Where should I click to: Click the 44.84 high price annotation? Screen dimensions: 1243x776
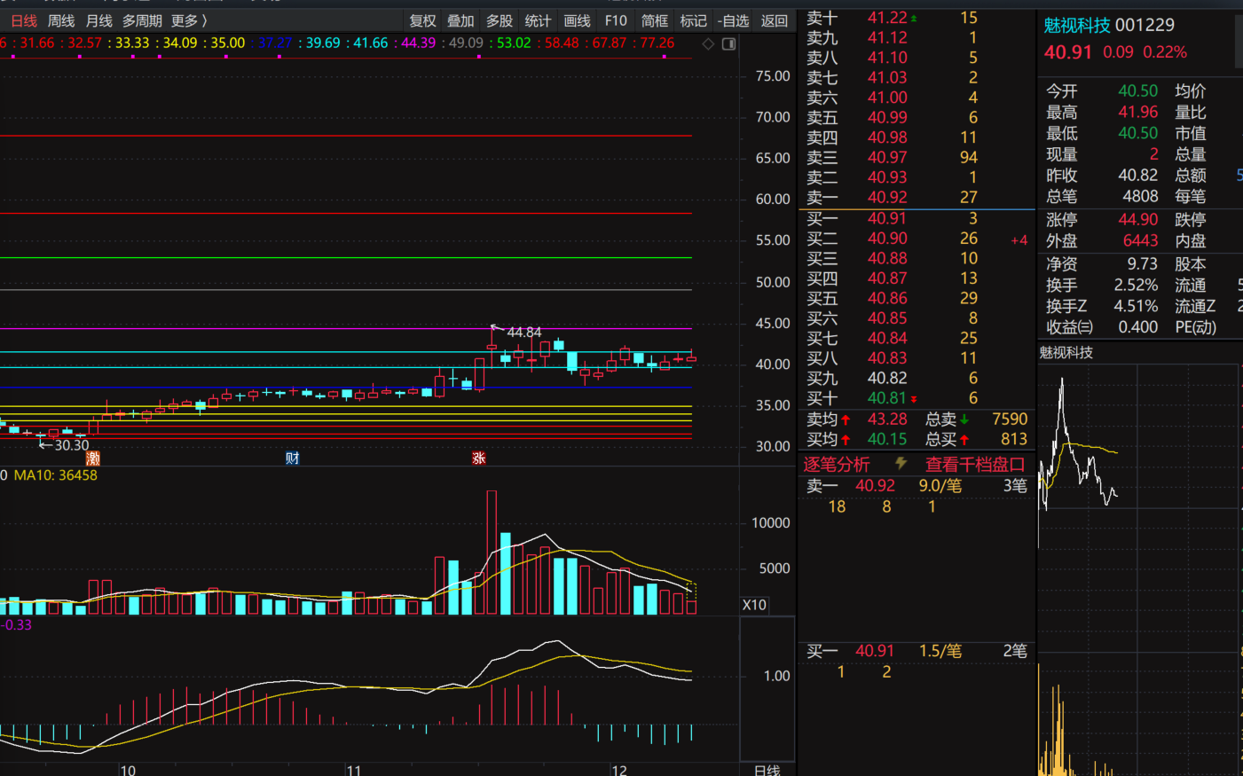523,332
